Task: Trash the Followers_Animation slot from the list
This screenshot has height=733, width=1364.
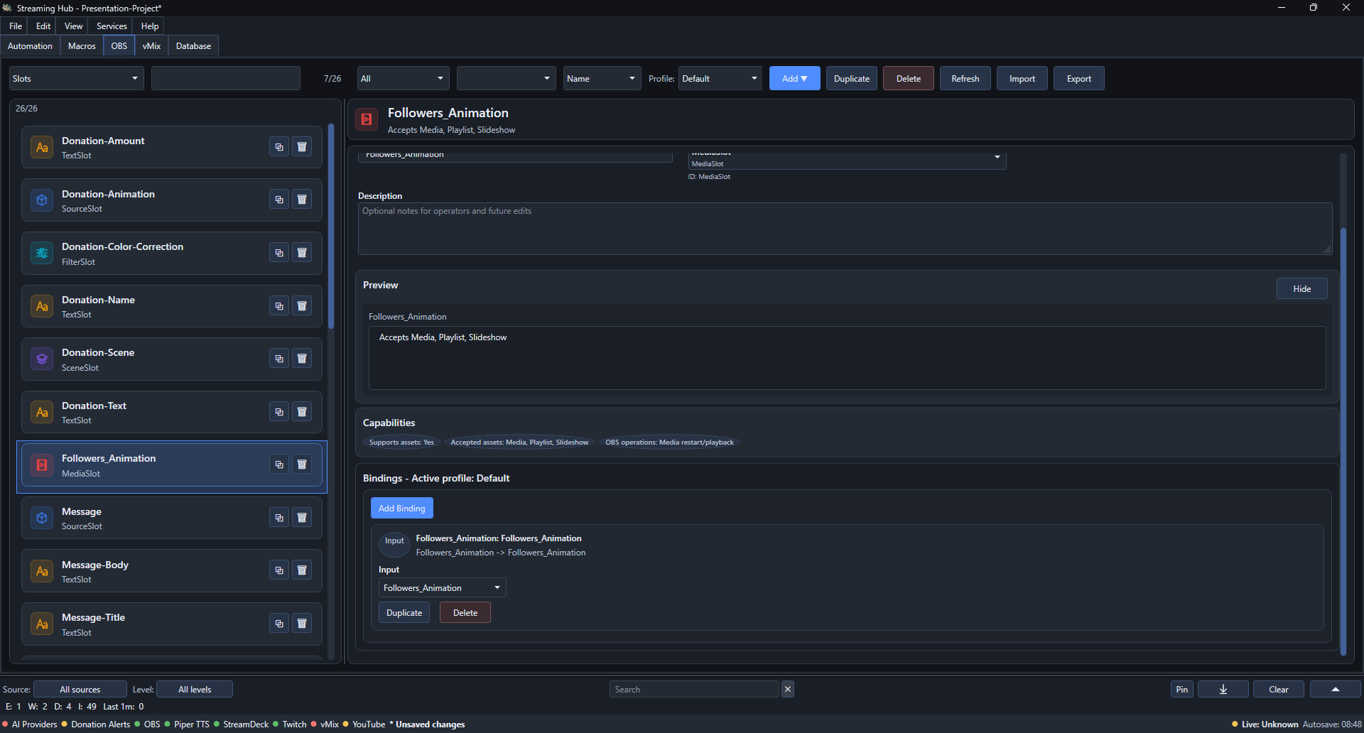Action: pyautogui.click(x=302, y=465)
